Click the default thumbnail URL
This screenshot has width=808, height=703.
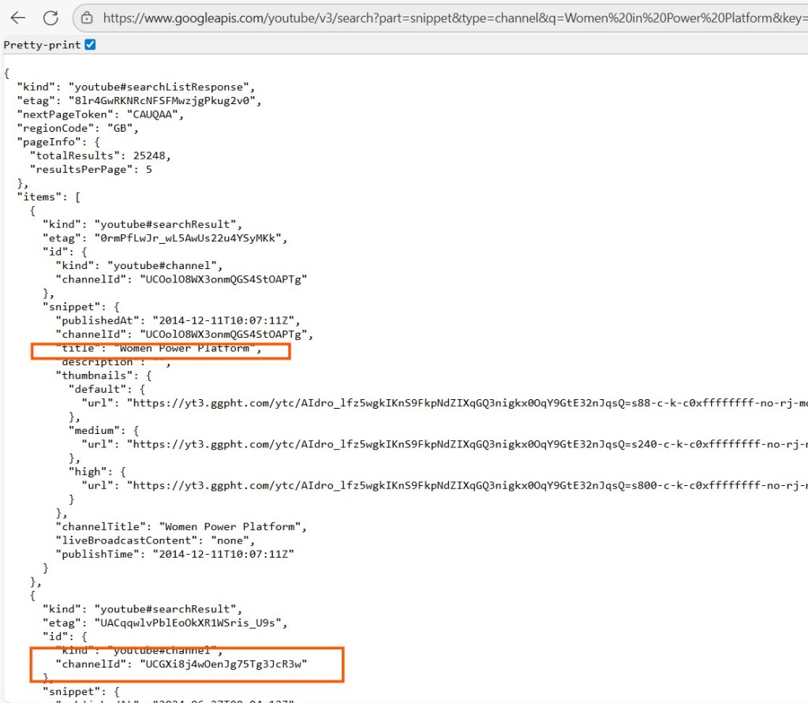(x=466, y=402)
